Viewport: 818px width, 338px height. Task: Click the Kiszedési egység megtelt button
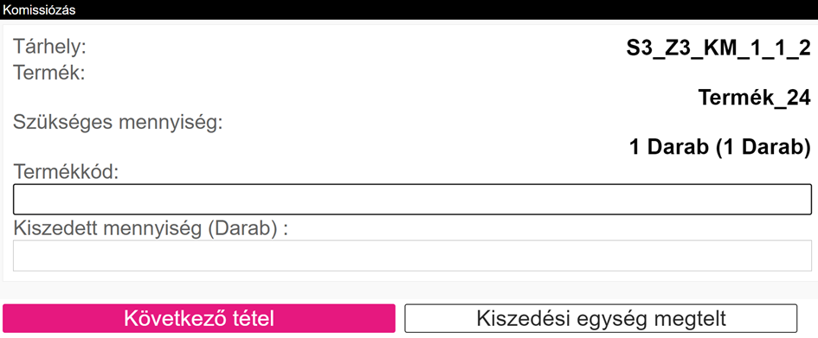(x=601, y=318)
